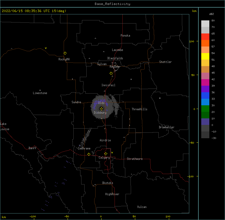
Task: Click the yellow diamond marker near RockyMH
Action: (x=65, y=53)
